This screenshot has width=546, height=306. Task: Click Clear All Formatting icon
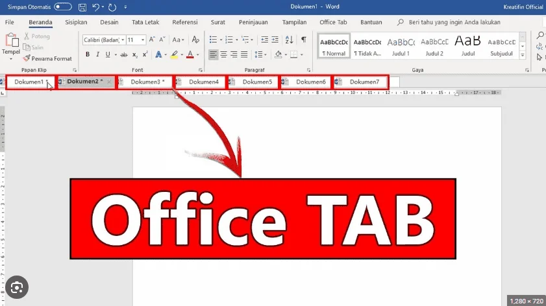tap(195, 40)
